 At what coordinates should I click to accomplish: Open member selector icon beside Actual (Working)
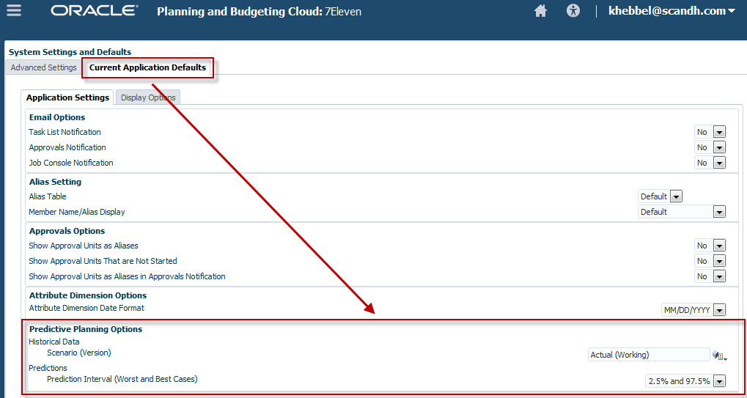[x=719, y=355]
